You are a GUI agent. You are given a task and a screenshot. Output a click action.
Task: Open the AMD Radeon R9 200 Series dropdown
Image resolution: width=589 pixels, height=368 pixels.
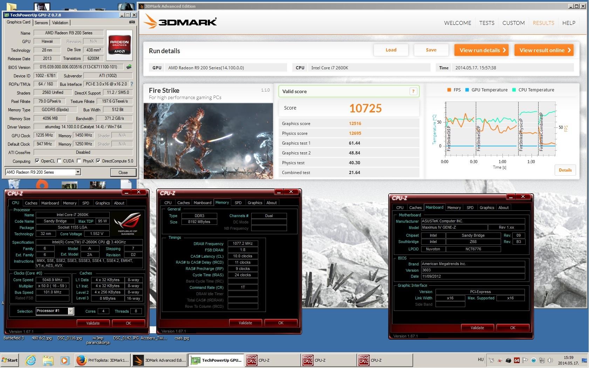tap(78, 172)
